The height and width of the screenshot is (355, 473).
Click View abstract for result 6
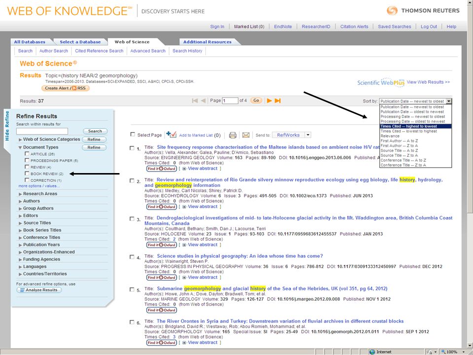(x=203, y=343)
